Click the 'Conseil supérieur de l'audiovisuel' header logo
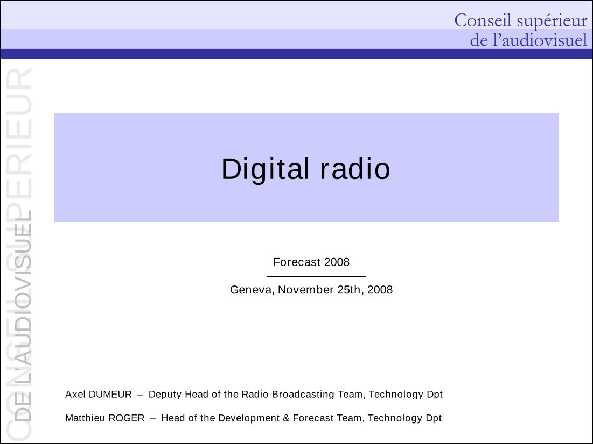This screenshot has width=593, height=444. point(521,30)
